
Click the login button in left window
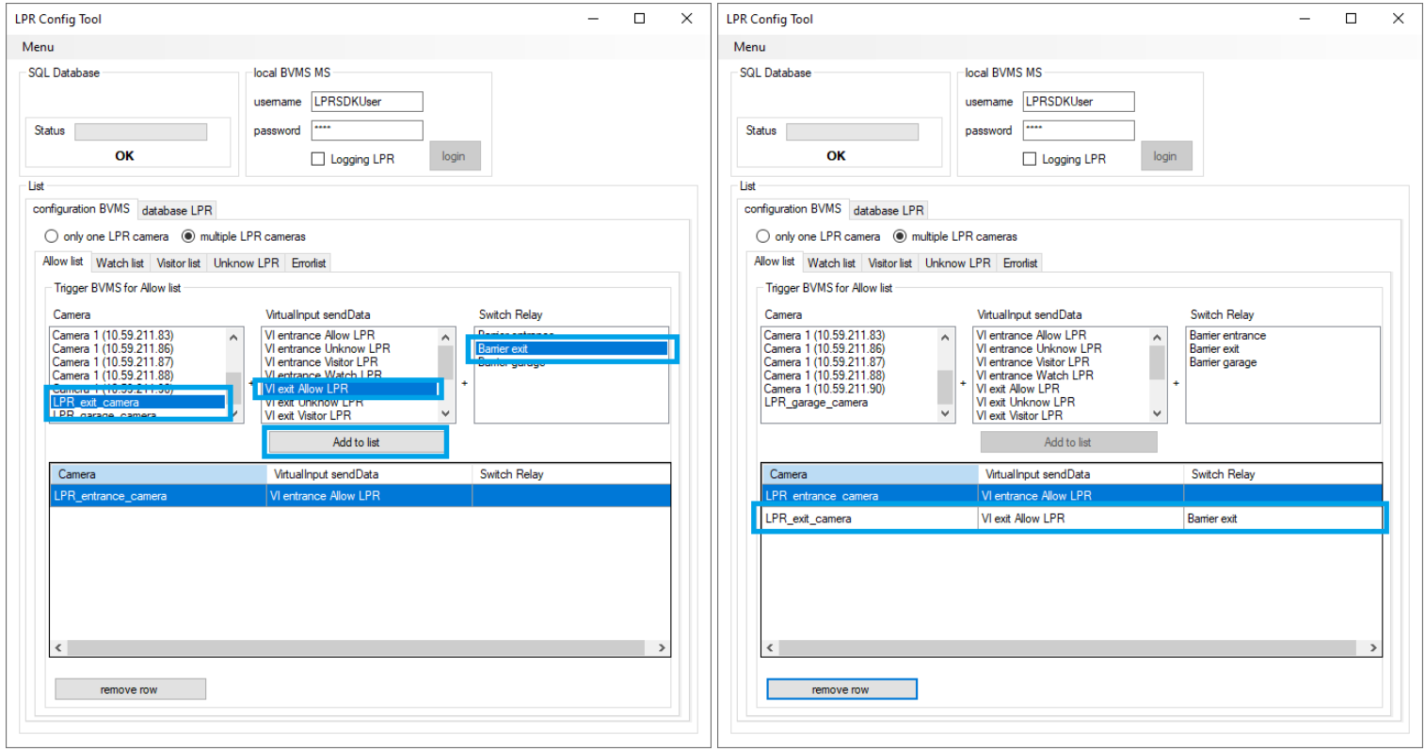coord(454,156)
